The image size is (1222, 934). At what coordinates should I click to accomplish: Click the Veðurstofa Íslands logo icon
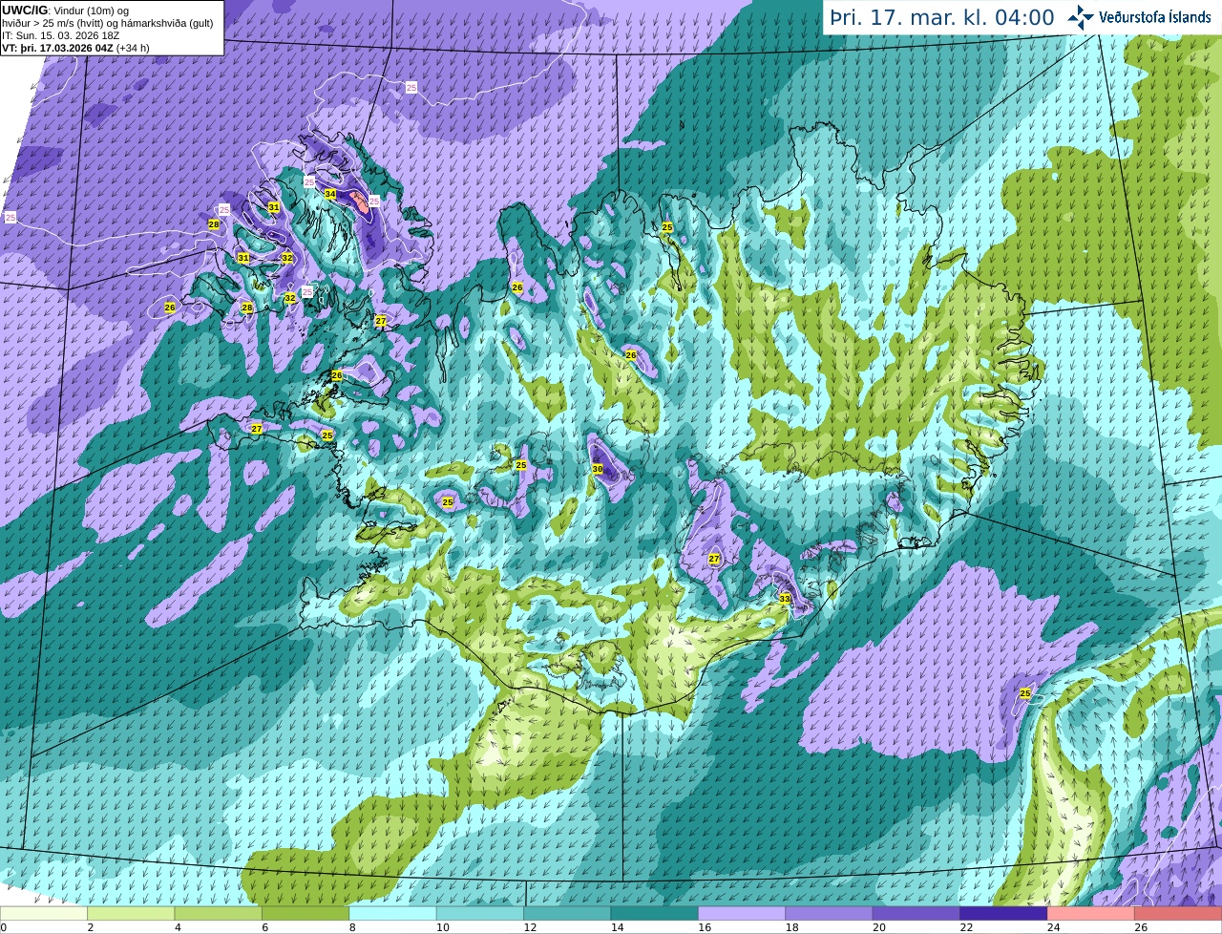(1081, 17)
